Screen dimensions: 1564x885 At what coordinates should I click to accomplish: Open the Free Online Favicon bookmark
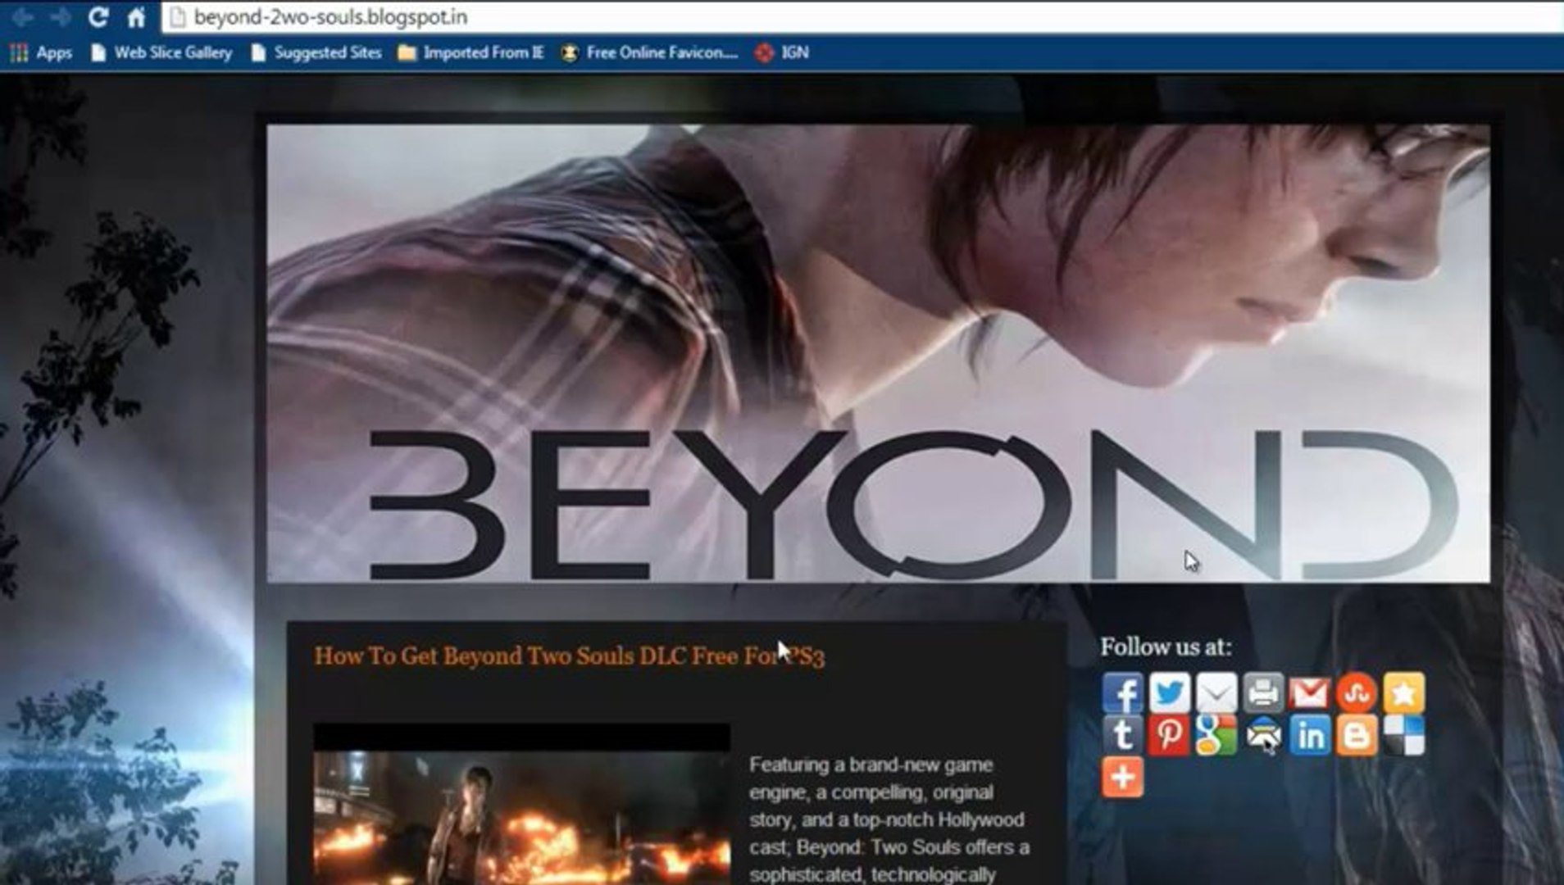pos(649,53)
